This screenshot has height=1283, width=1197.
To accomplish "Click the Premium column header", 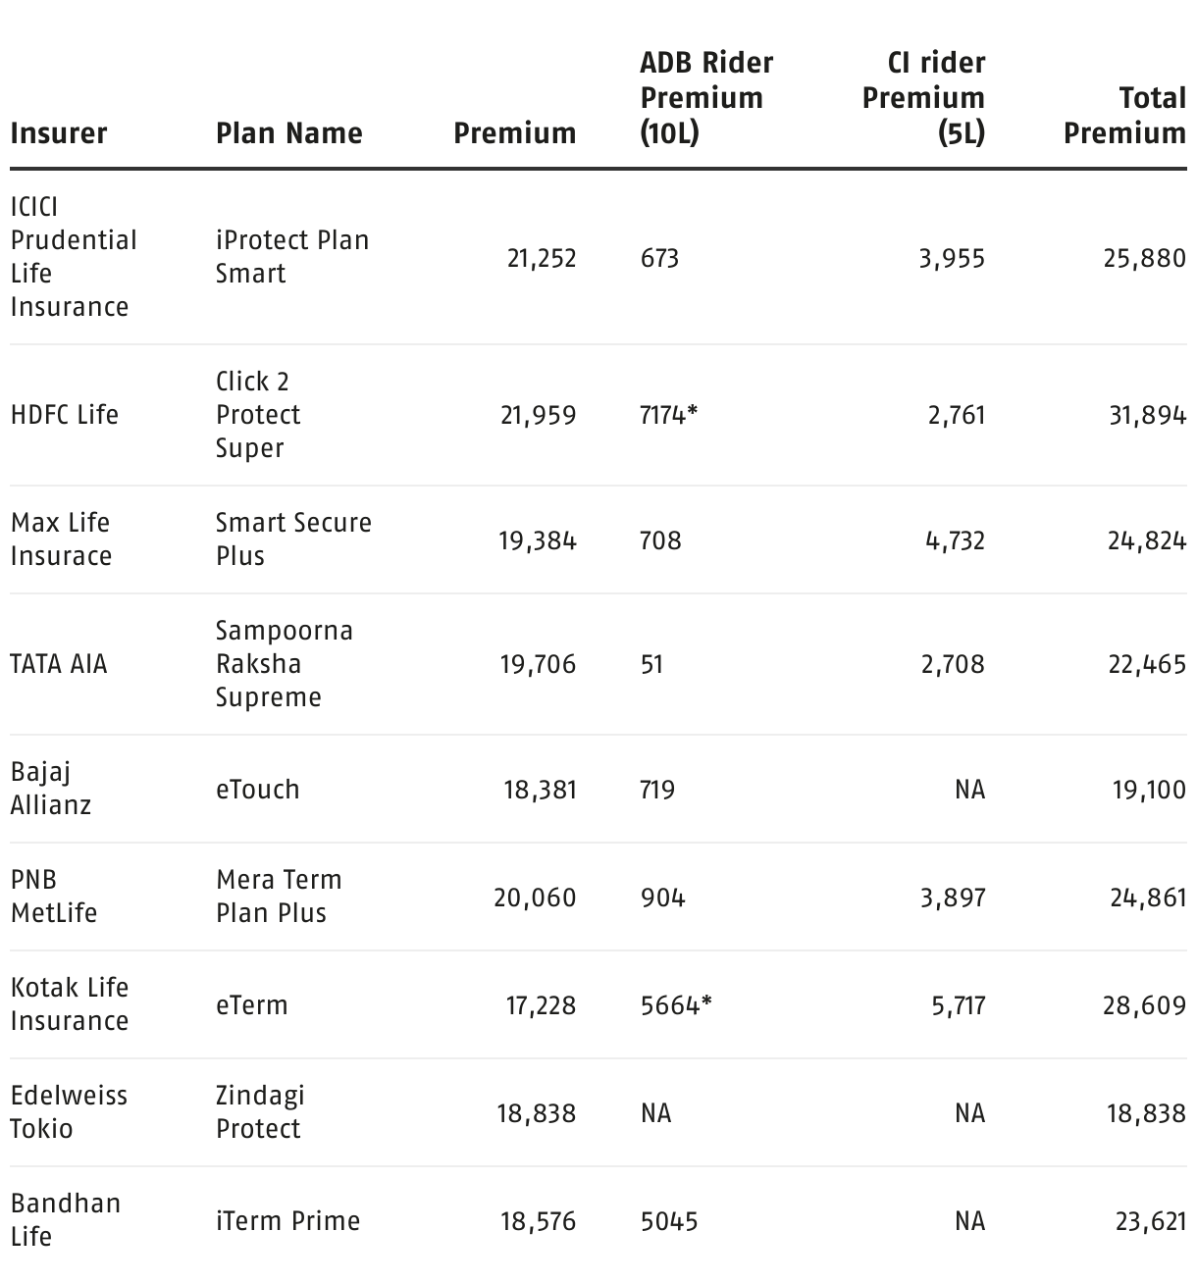I will tap(514, 133).
